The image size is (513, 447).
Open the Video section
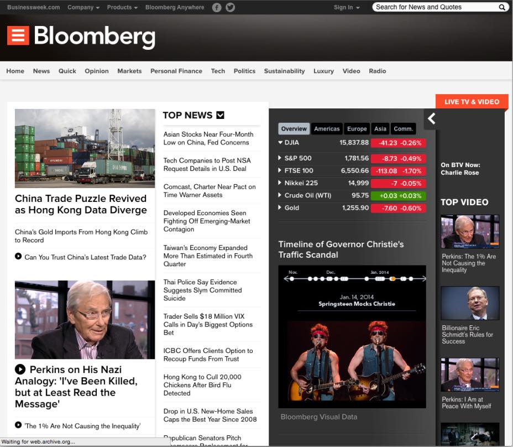click(x=351, y=71)
